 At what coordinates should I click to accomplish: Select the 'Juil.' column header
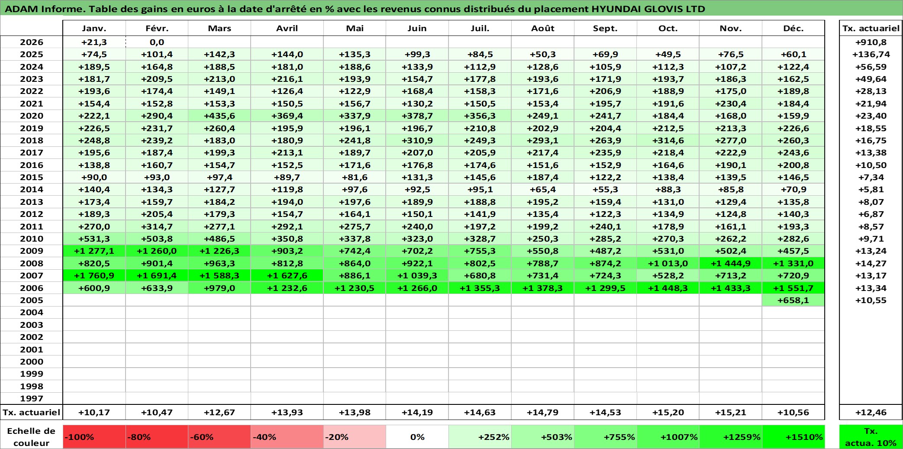[x=480, y=28]
